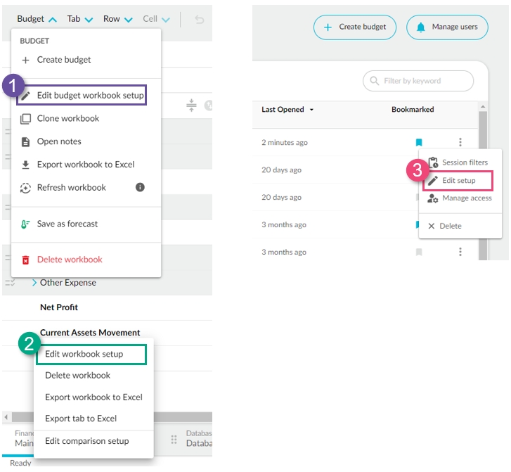Click the Manage users button
Screen dimensions: 511x472
(446, 27)
